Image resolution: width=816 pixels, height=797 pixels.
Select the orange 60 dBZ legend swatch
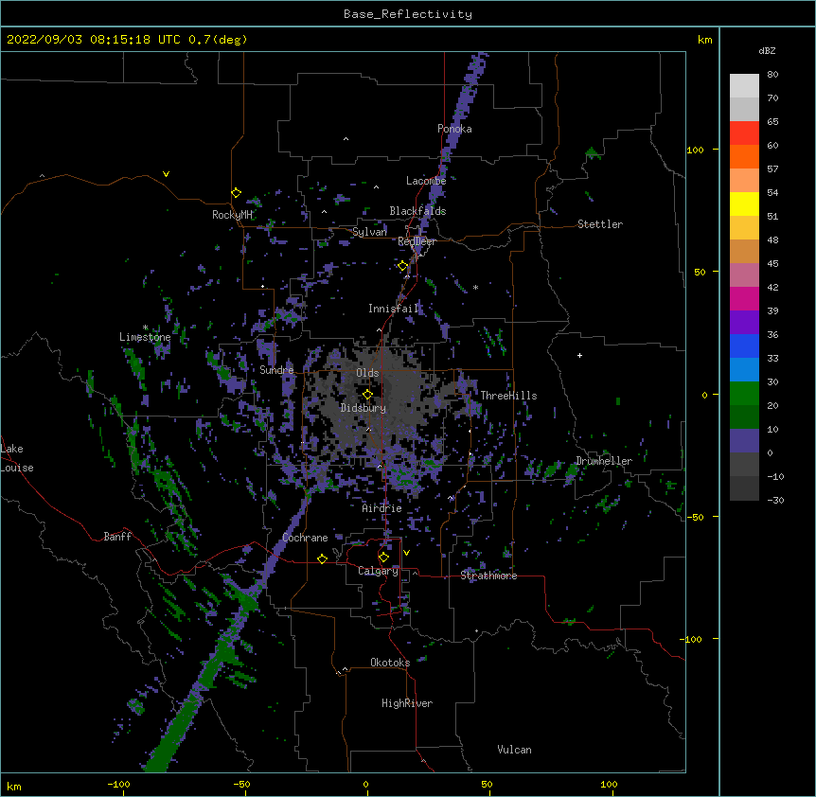(x=744, y=156)
